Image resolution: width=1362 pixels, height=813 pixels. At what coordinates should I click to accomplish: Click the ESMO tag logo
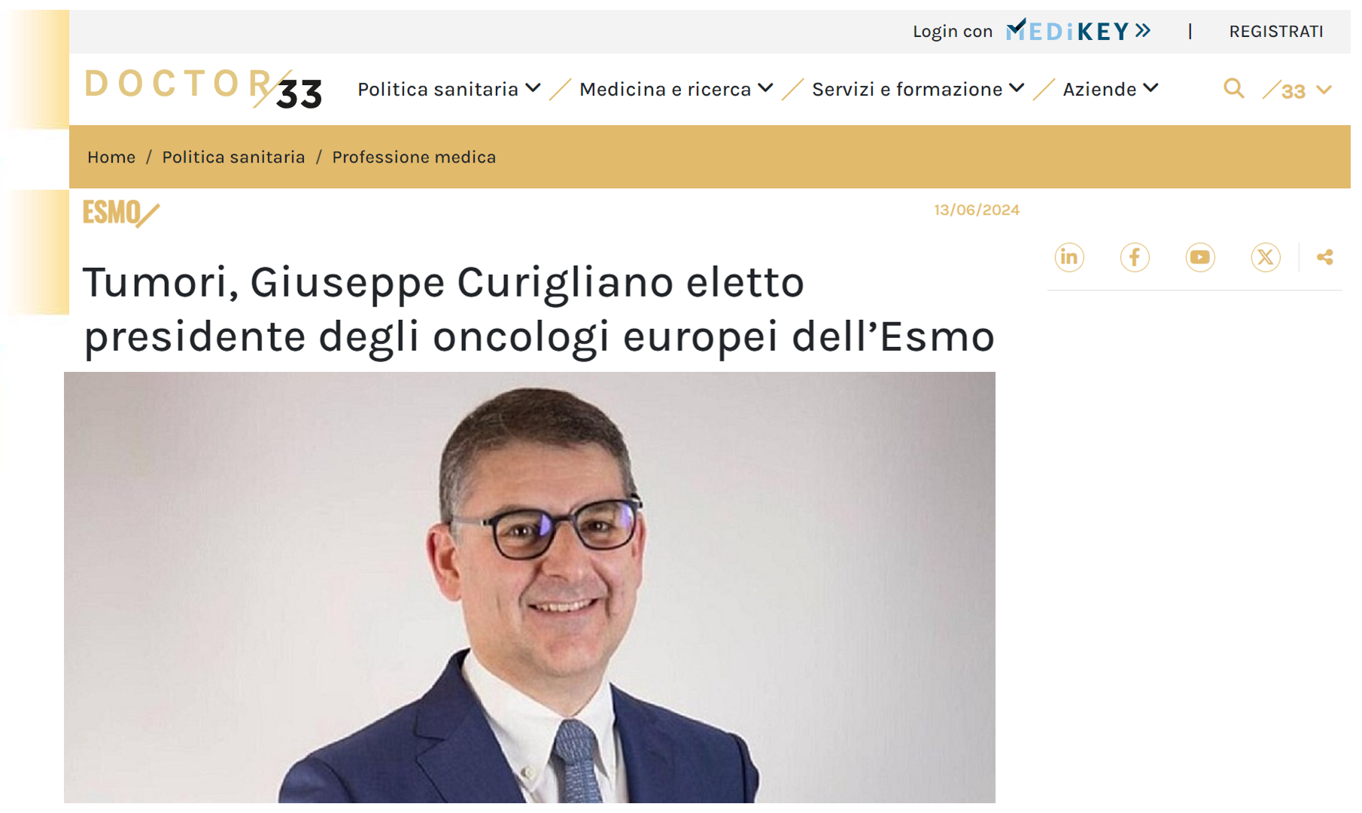click(120, 213)
